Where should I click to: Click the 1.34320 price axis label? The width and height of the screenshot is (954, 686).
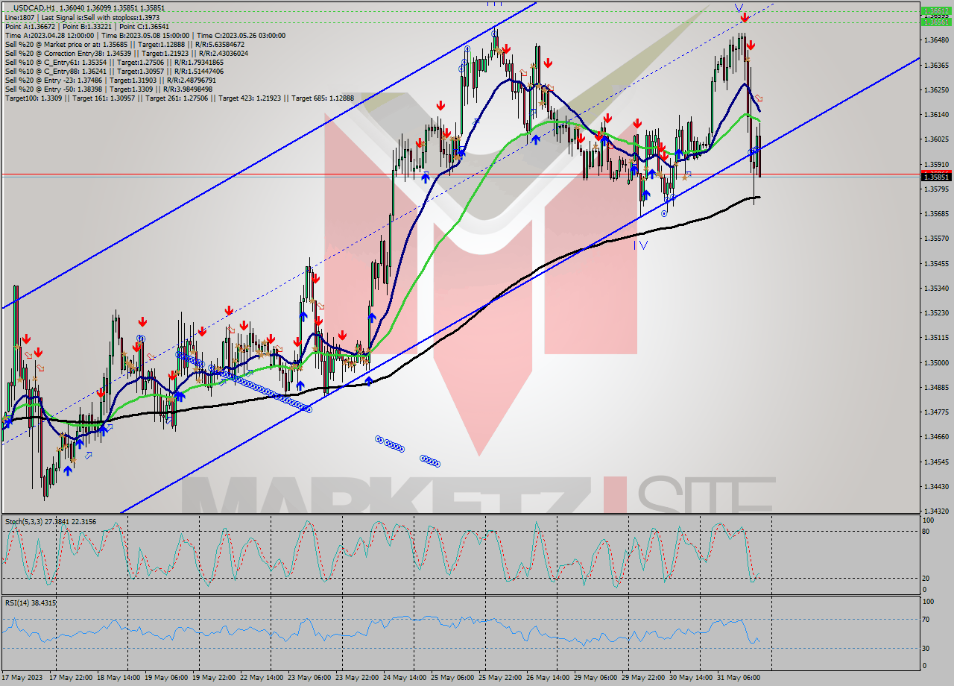(x=936, y=511)
